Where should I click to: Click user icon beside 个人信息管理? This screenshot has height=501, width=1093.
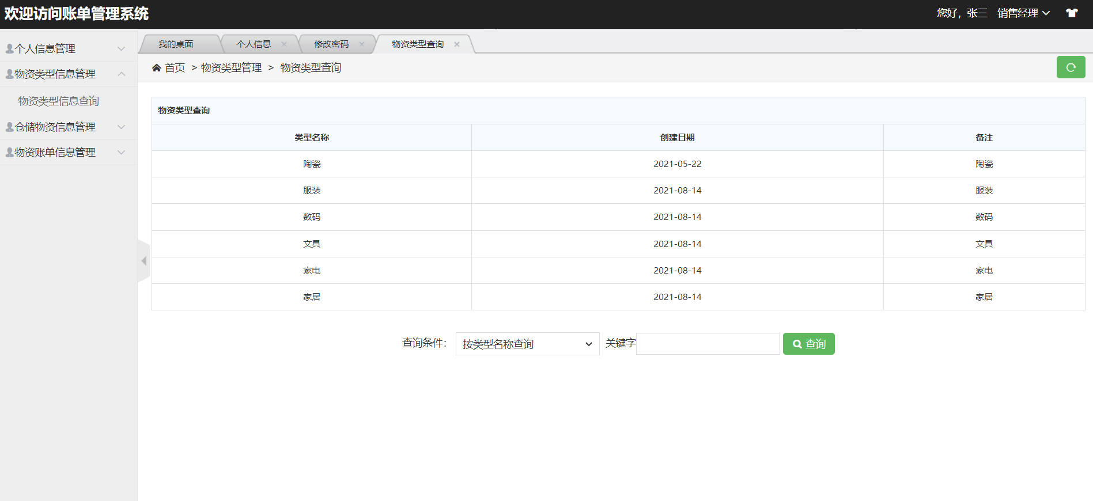tap(10, 49)
